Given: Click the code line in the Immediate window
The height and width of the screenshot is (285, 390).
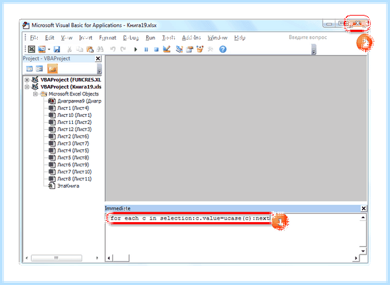Looking at the screenshot, I should click(190, 218).
